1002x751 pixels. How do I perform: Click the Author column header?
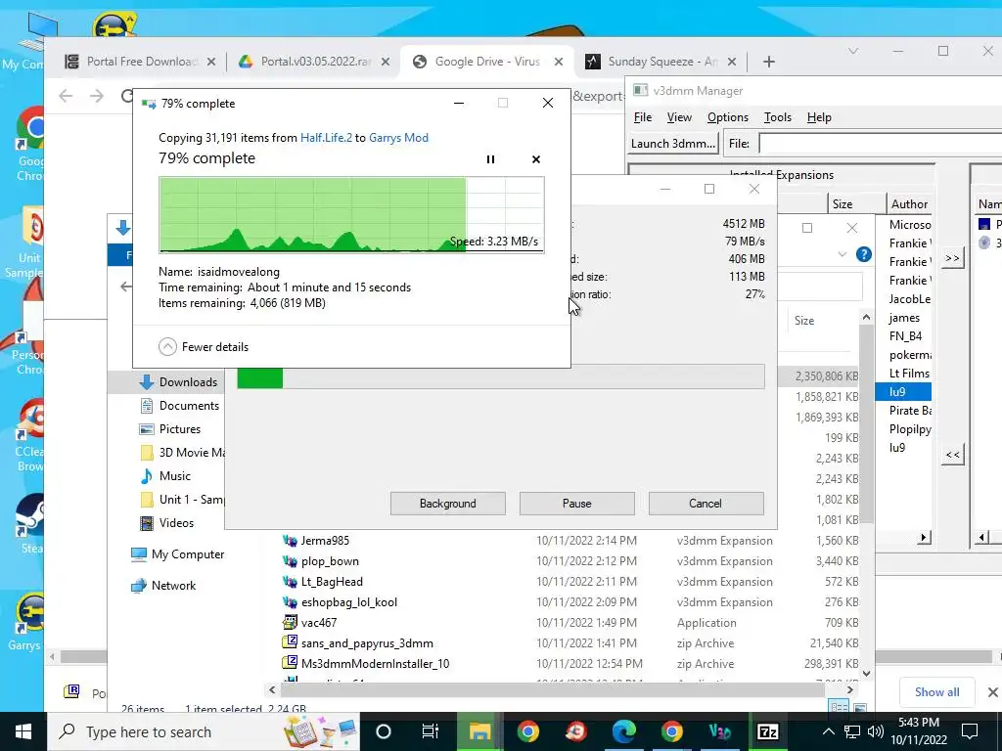[909, 203]
